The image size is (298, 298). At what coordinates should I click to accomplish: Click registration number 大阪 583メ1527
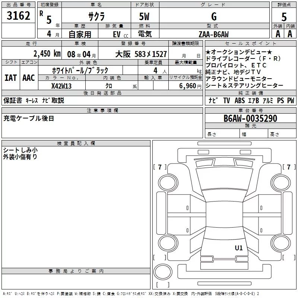141,54
